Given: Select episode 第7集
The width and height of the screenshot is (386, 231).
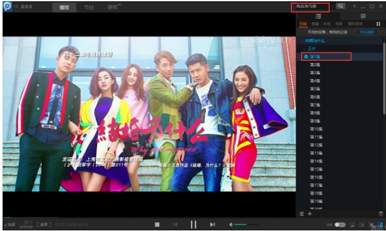Looking at the screenshot, I should point(315,105).
